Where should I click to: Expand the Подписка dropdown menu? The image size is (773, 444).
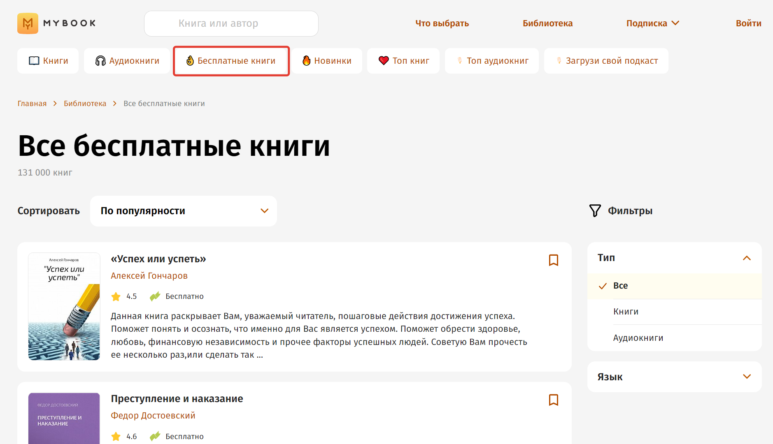click(x=653, y=23)
